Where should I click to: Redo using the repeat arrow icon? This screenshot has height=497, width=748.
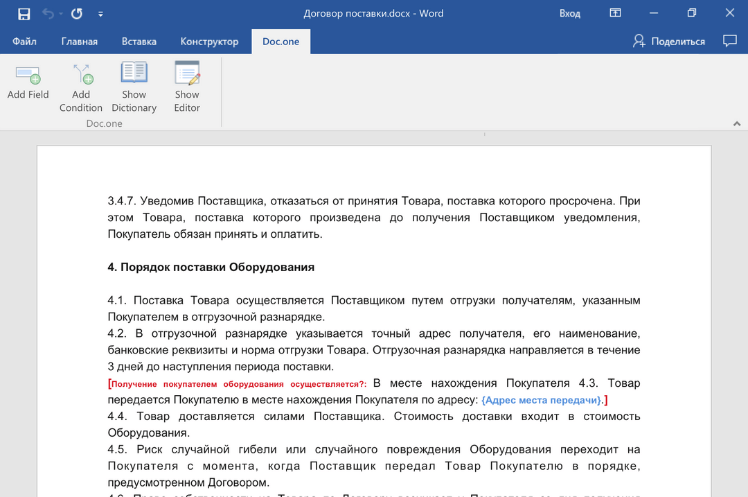click(x=76, y=14)
